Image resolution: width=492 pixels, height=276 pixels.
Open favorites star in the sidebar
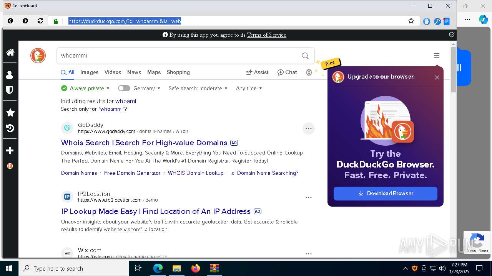[x=10, y=113]
